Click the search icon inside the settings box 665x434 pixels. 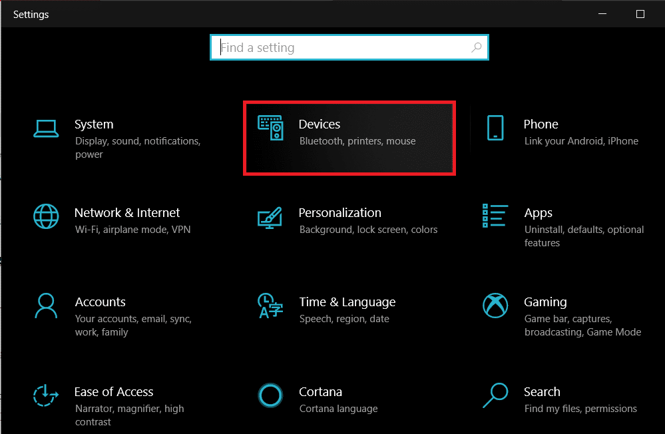(477, 47)
